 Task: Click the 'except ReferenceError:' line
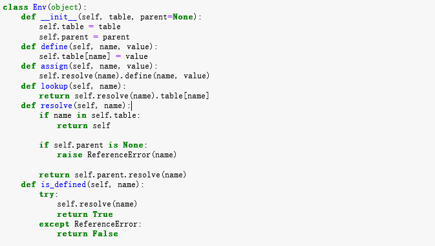coord(90,224)
